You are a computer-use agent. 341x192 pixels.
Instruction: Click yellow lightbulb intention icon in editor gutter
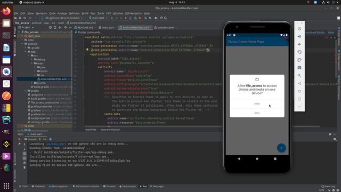87,50
